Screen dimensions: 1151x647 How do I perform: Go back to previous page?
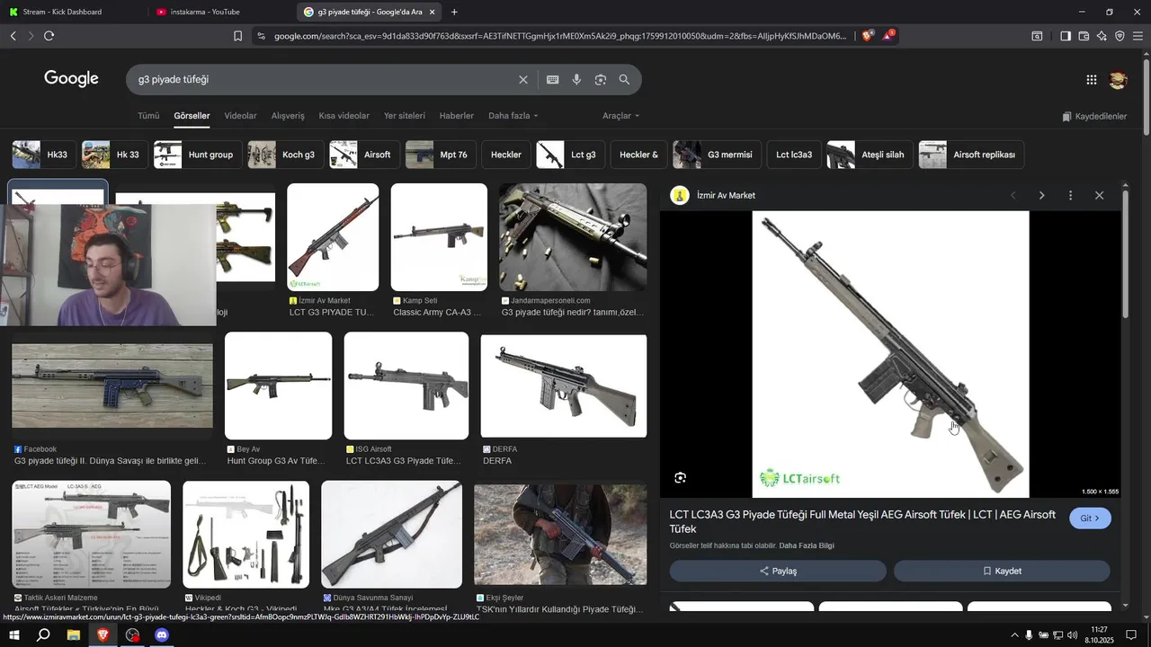click(x=13, y=36)
